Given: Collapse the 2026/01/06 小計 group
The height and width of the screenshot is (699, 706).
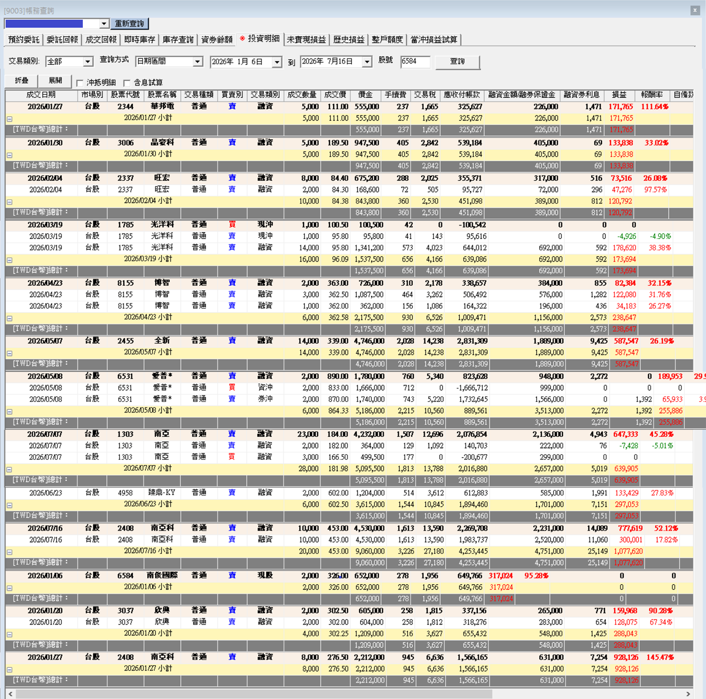Looking at the screenshot, I should click(x=9, y=588).
